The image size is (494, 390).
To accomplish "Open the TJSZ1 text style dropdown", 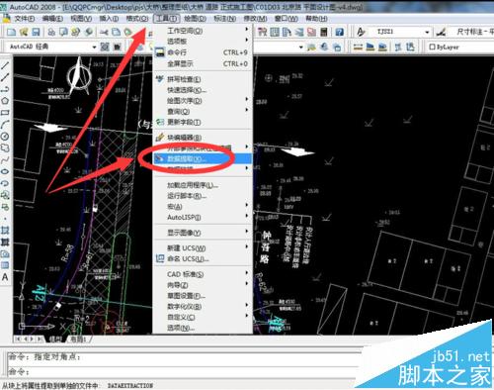I will coord(427,32).
